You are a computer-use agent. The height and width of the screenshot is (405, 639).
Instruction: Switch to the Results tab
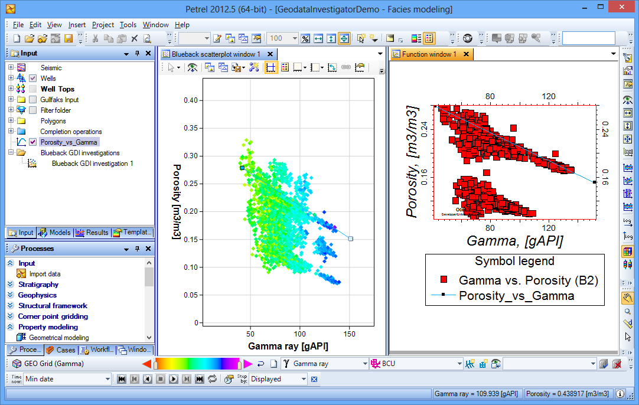(92, 233)
